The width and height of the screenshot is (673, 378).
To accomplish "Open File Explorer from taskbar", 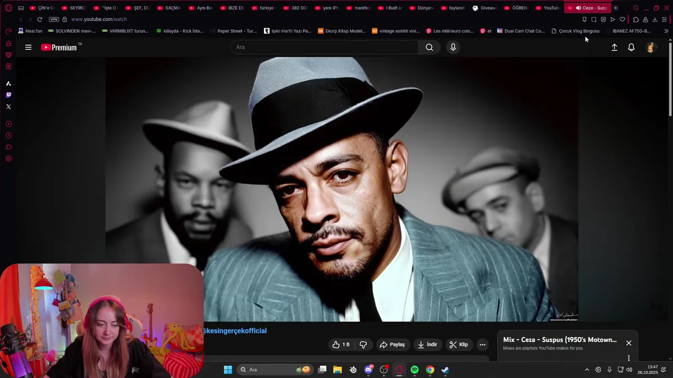I will tap(338, 370).
